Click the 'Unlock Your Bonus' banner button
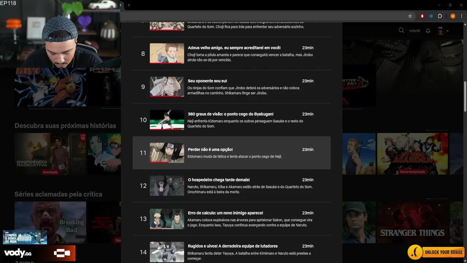The height and width of the screenshot is (263, 467). click(x=437, y=252)
